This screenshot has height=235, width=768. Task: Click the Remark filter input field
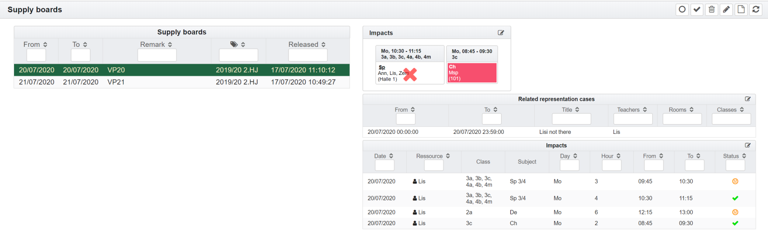coord(156,55)
